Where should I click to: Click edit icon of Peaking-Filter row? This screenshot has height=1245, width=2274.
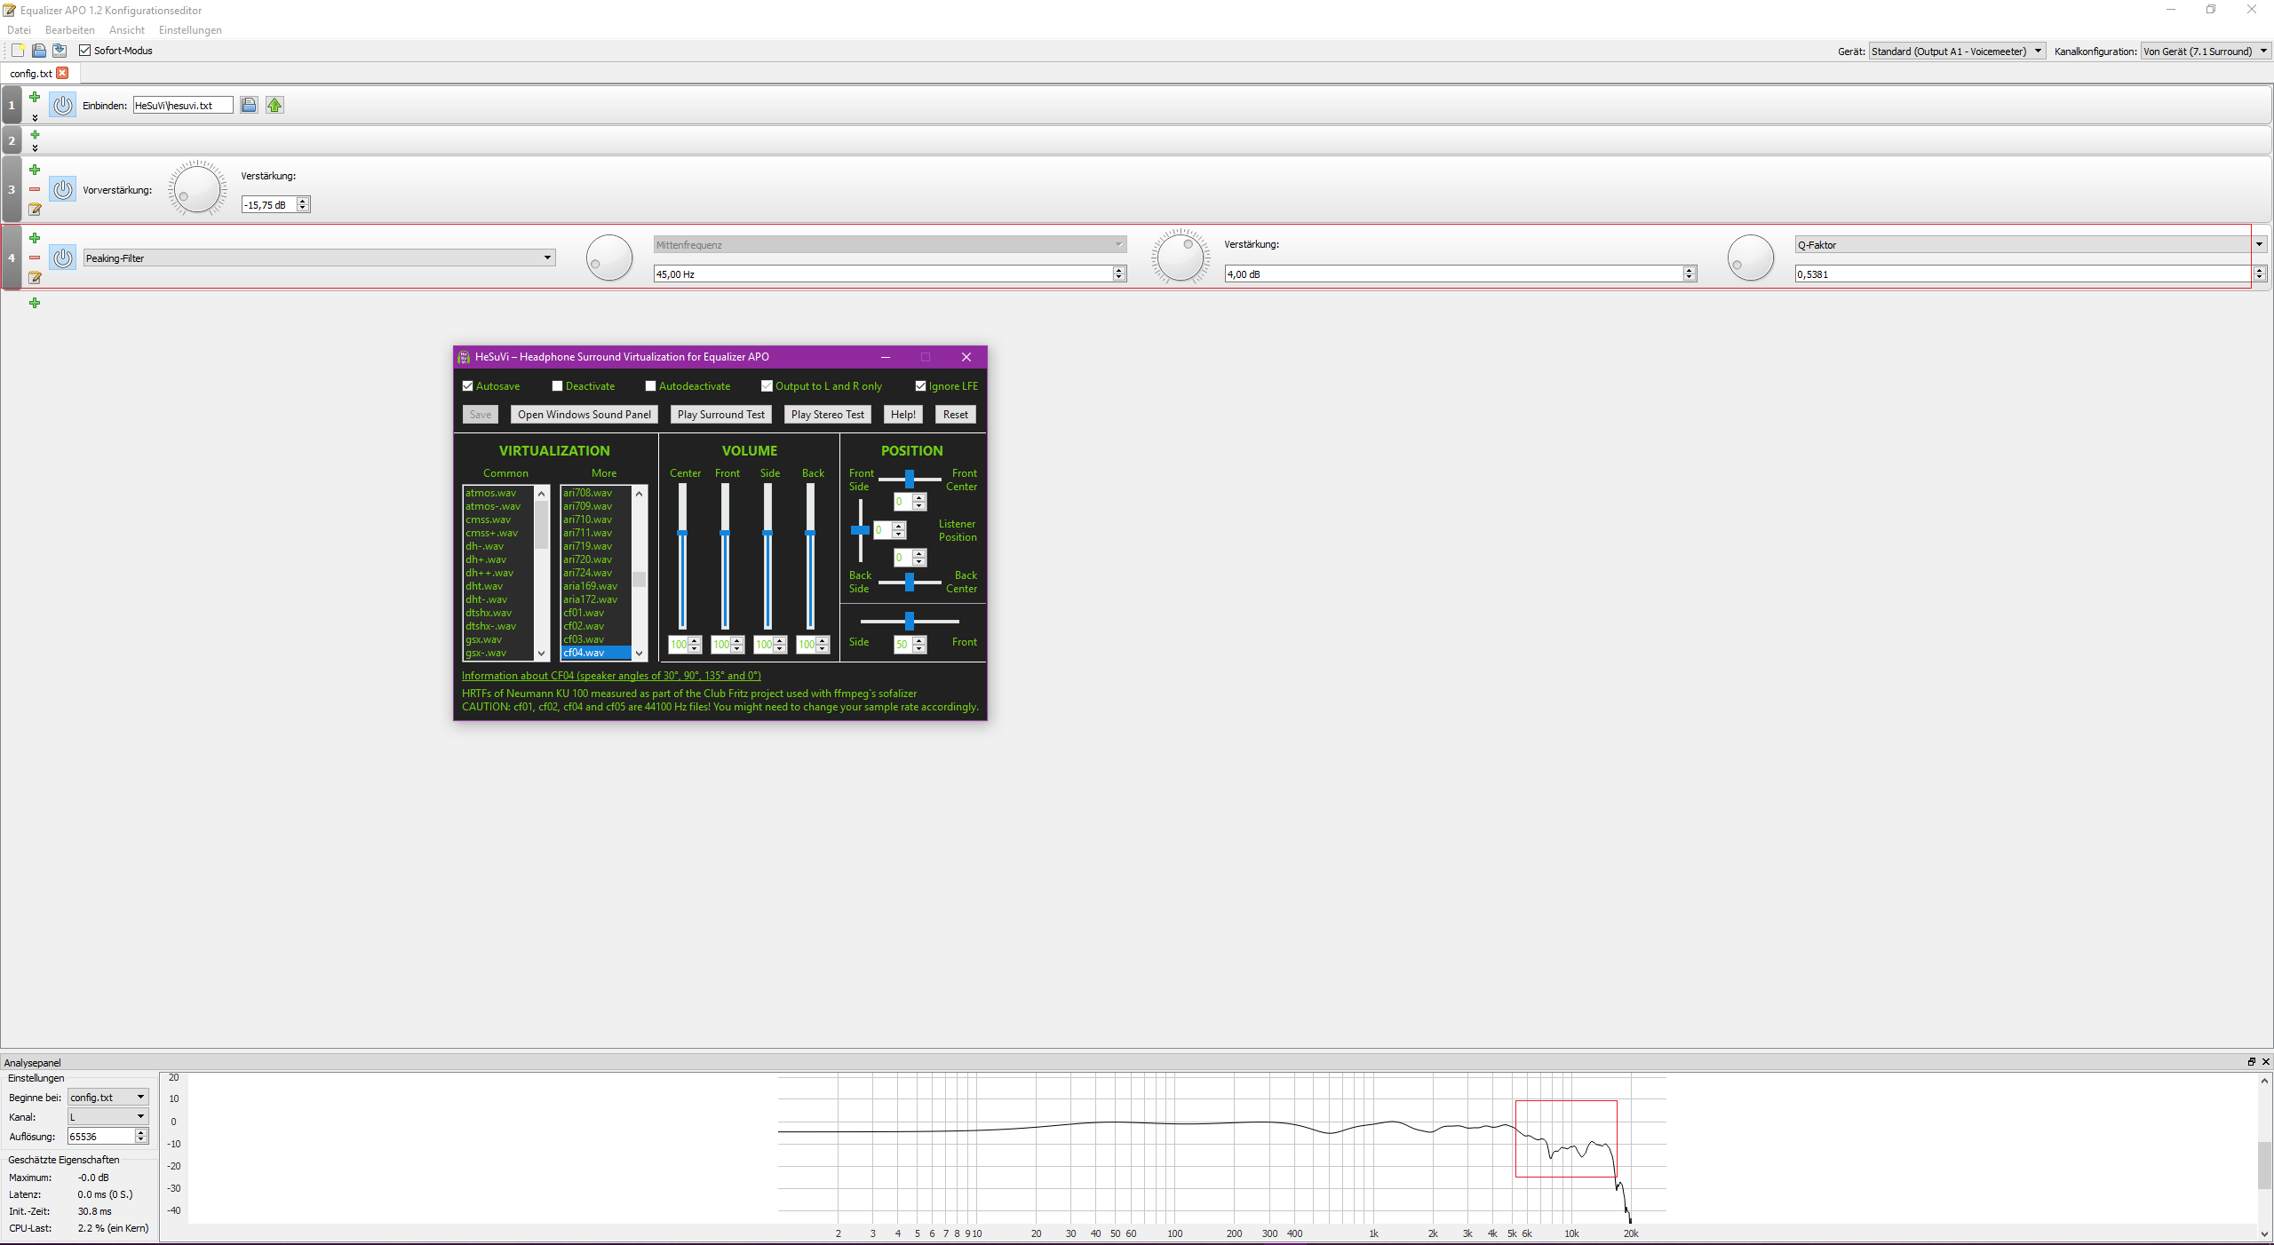[35, 278]
